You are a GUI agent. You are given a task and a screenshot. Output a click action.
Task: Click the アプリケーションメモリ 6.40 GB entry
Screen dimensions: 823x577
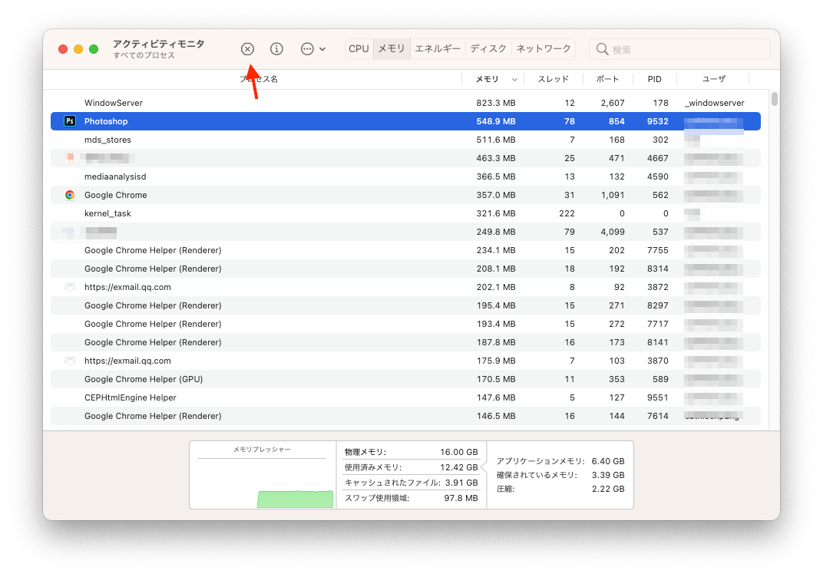(560, 461)
